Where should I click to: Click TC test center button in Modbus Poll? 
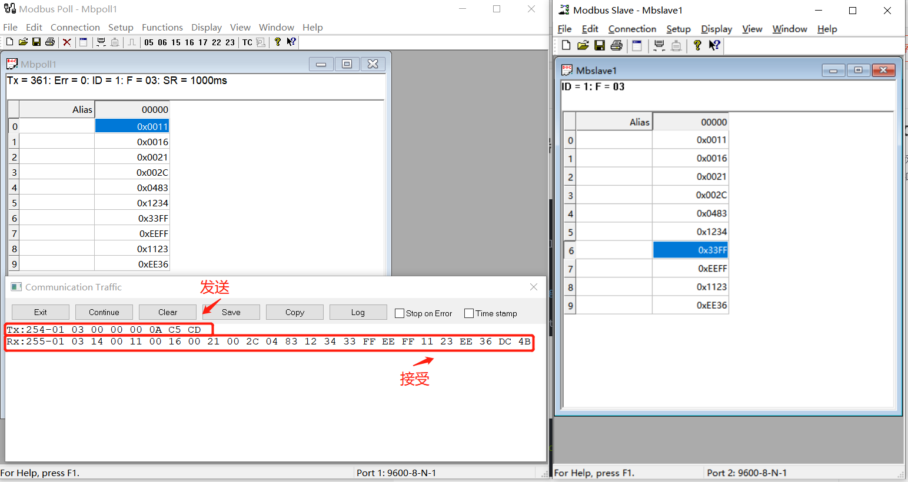[247, 42]
